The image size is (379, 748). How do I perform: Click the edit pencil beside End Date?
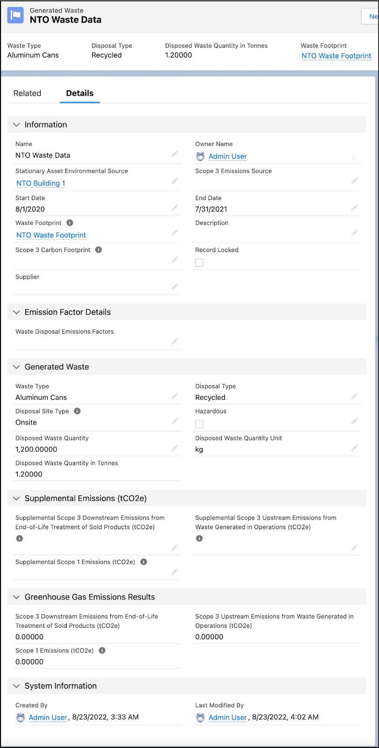(x=355, y=208)
